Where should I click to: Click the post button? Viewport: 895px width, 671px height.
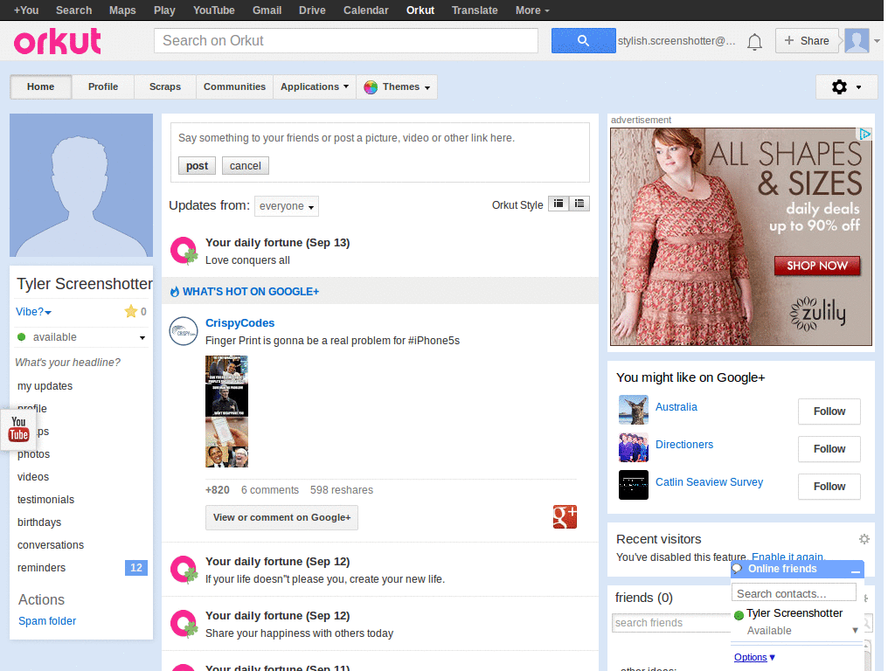click(x=197, y=165)
